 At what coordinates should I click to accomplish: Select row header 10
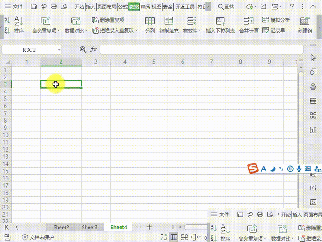pyautogui.click(x=6, y=135)
